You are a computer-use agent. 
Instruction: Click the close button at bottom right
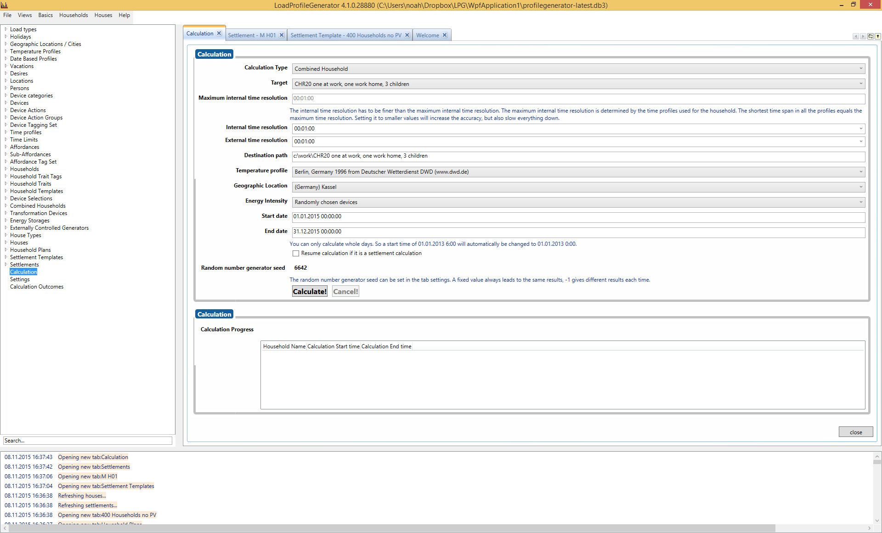[x=856, y=432]
